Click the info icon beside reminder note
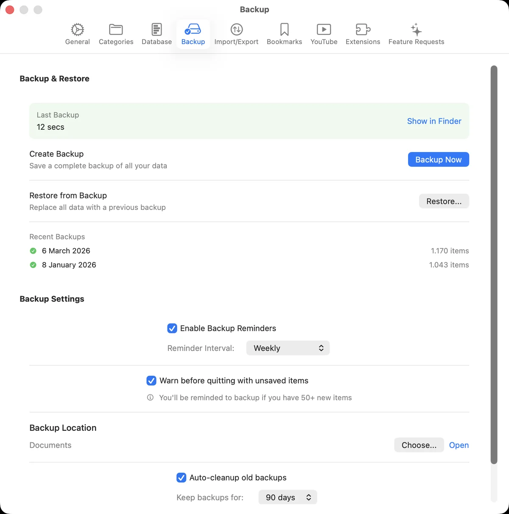The image size is (509, 514). [x=150, y=398]
